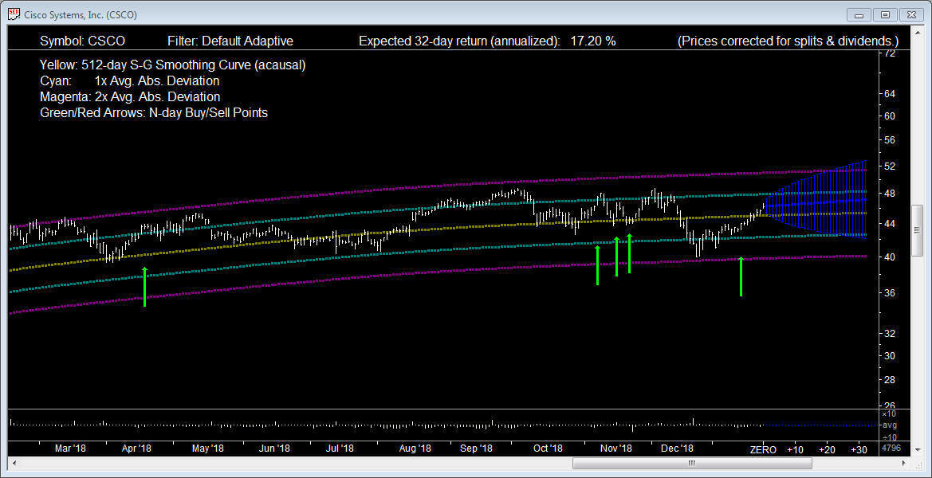932x478 pixels.
Task: Click the 72 price axis label
Action: (x=890, y=54)
